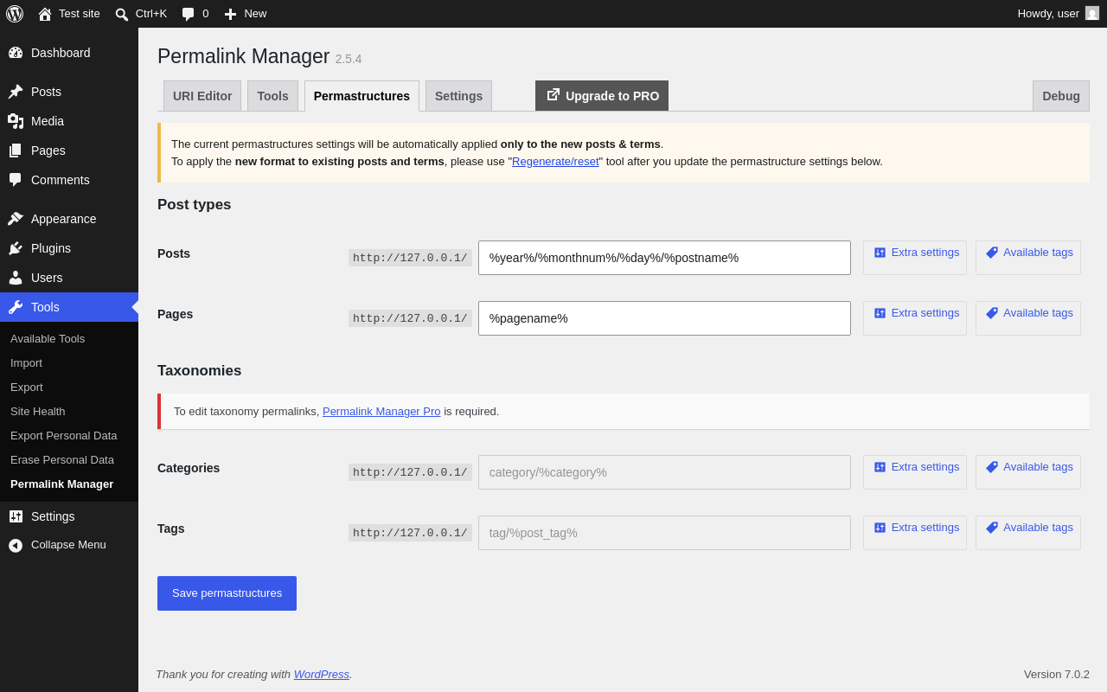Click the Pages icon in sidebar
Viewport: 1107px width, 692px height.
[16, 151]
